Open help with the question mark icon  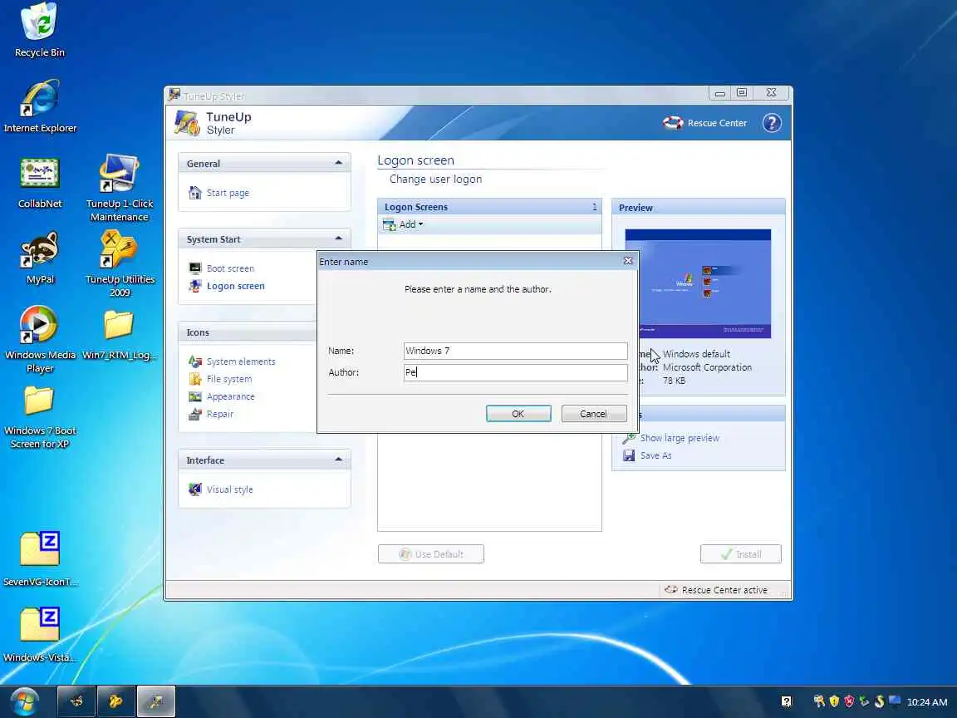[772, 123]
